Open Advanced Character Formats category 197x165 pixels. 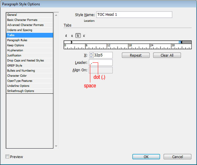pyautogui.click(x=30, y=25)
